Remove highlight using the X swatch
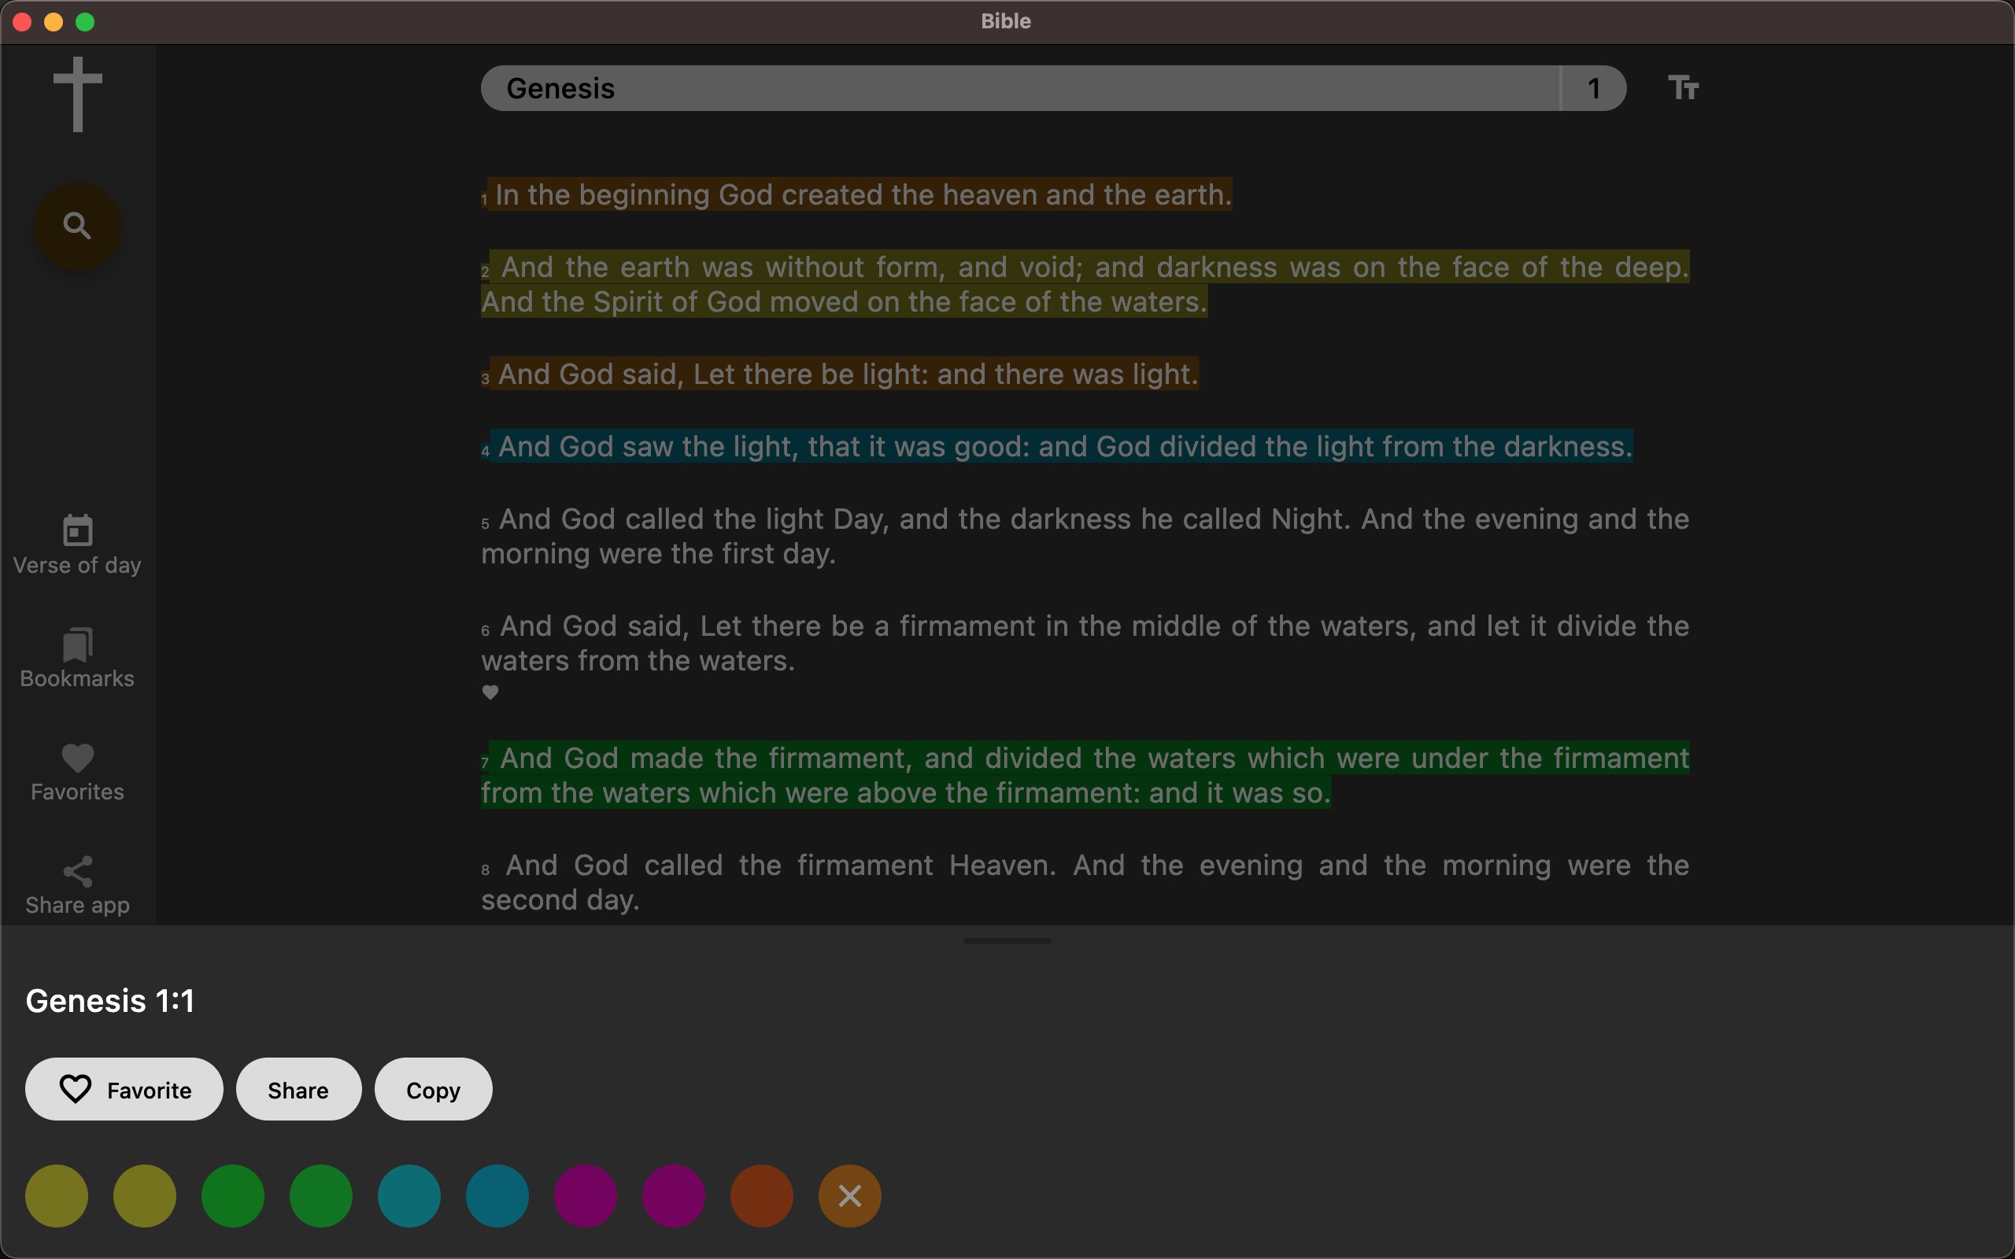2015x1259 pixels. (x=849, y=1196)
